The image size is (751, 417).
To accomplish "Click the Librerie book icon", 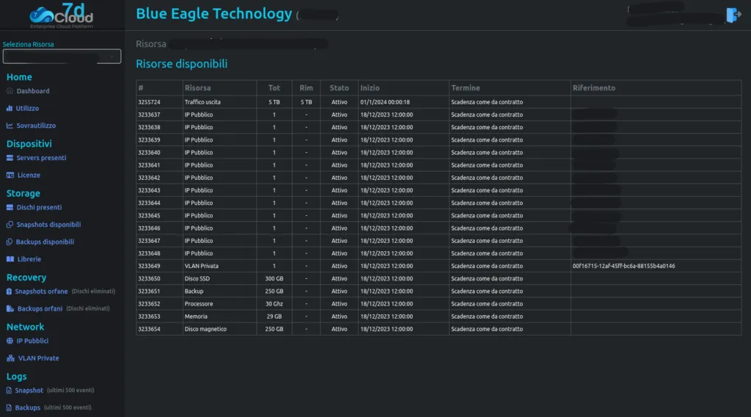I will pyautogui.click(x=10, y=259).
